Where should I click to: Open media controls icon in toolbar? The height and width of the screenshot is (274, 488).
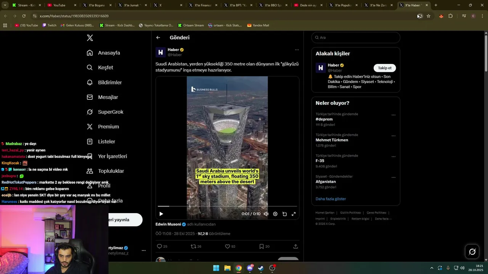[464, 16]
